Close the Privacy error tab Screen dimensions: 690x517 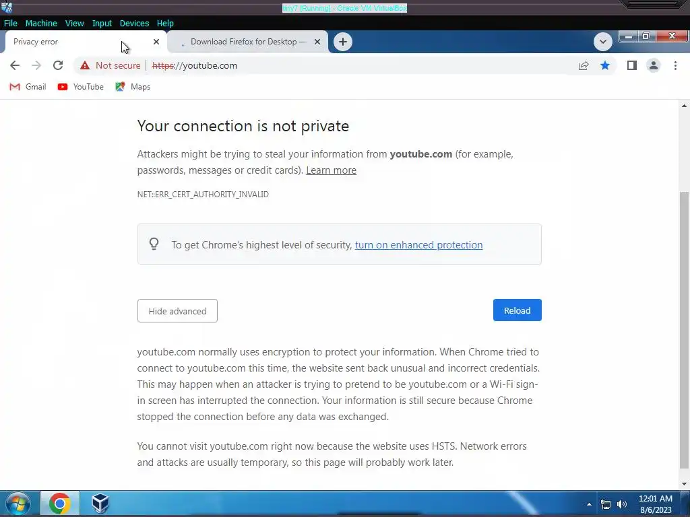pos(156,42)
